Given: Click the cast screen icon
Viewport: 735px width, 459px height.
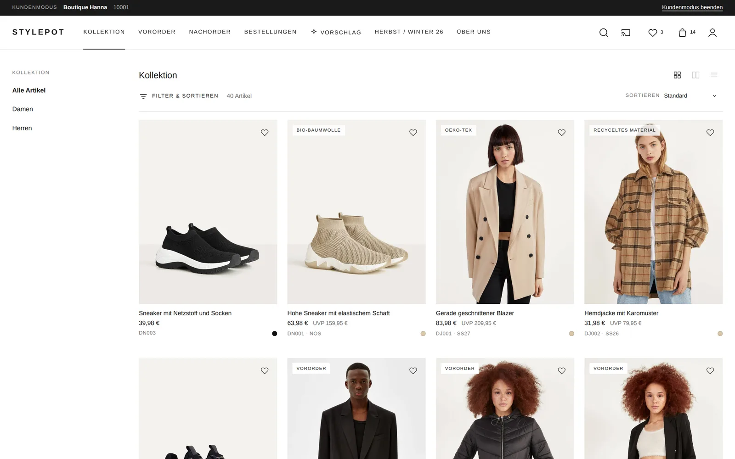Looking at the screenshot, I should [626, 33].
